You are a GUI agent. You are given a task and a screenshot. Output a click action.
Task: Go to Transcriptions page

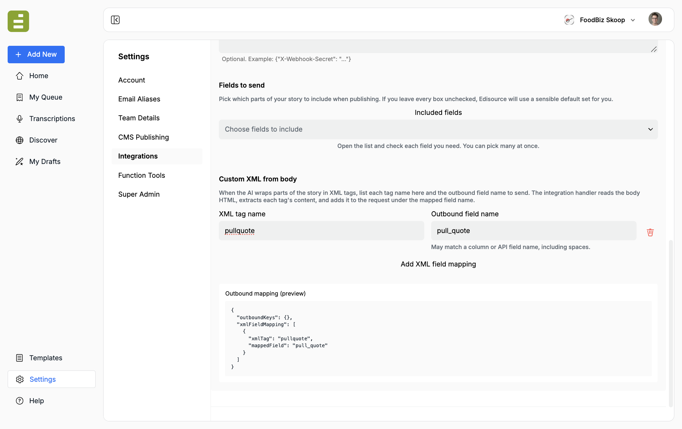(x=52, y=119)
